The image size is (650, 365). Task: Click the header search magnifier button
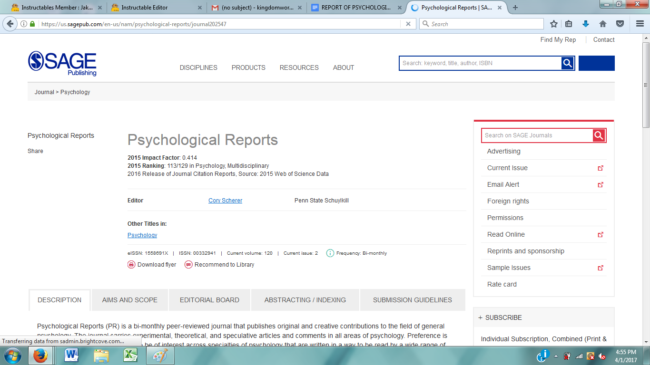[x=567, y=63]
